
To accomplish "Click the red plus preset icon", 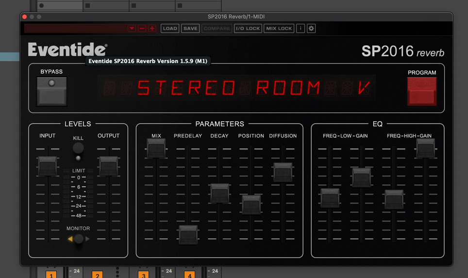I will pos(152,29).
